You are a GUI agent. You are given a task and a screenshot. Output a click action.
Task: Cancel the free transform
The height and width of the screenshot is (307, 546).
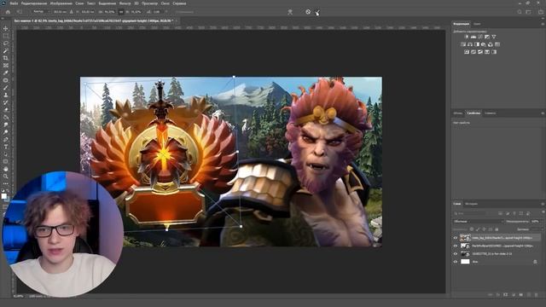coord(308,12)
